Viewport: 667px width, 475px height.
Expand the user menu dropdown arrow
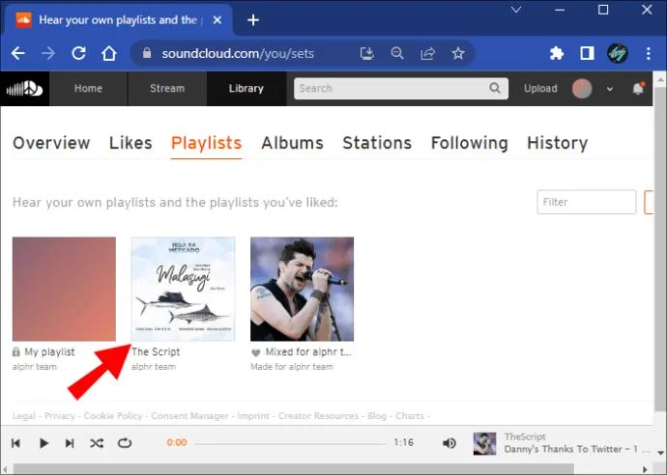610,89
